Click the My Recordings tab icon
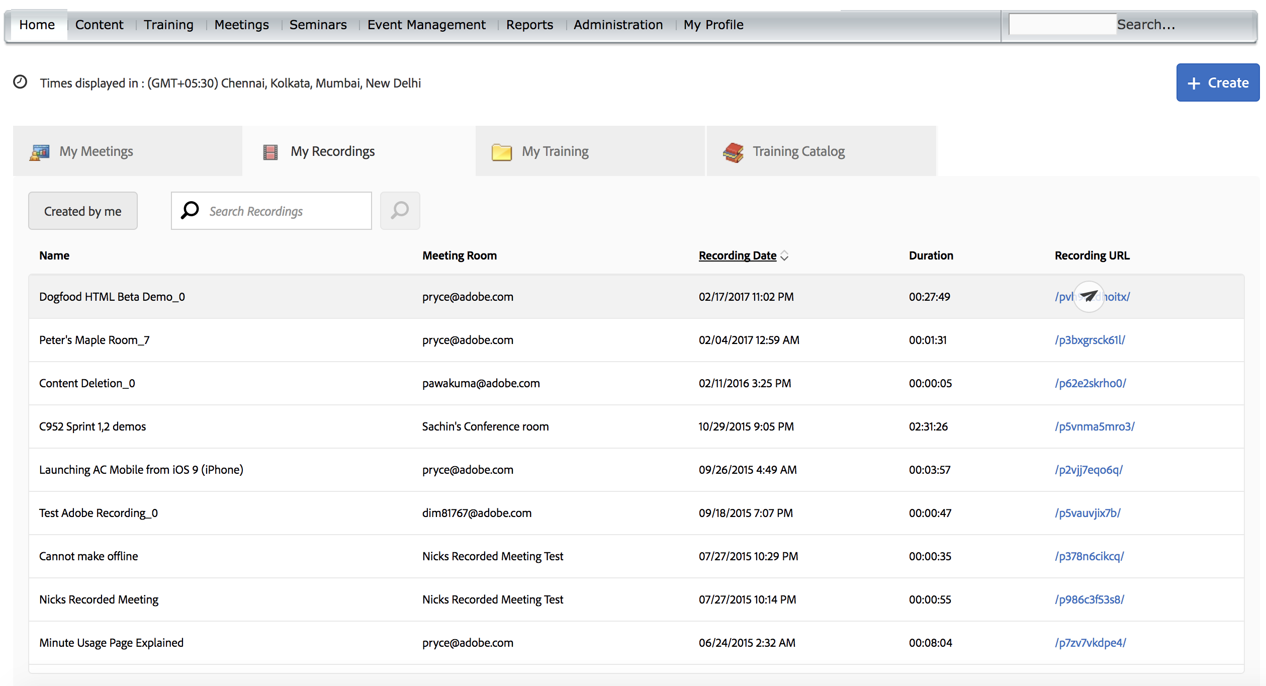The height and width of the screenshot is (686, 1266). [x=269, y=151]
